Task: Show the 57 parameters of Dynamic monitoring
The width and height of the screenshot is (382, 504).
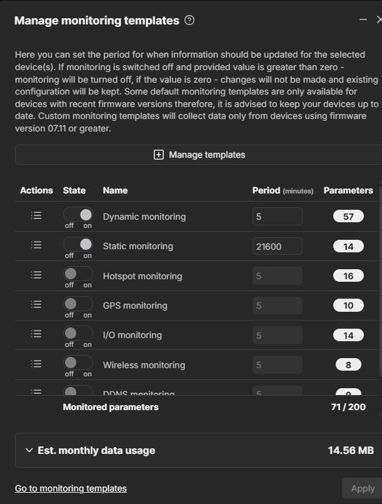Action: point(348,217)
